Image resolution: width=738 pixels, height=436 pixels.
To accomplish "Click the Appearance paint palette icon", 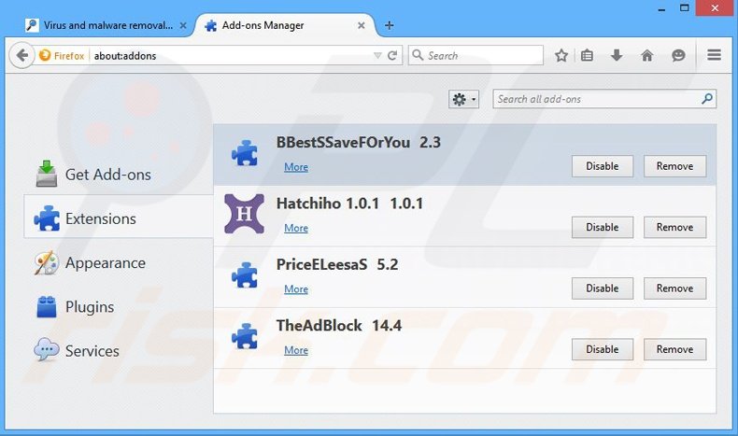I will pos(46,262).
